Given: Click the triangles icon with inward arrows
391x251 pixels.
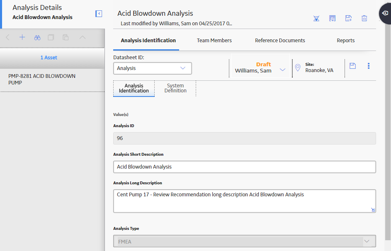Looking at the screenshot, I should (x=316, y=18).
